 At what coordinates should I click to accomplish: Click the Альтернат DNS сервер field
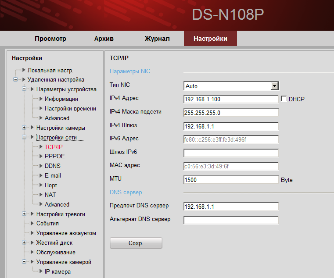[231, 220]
